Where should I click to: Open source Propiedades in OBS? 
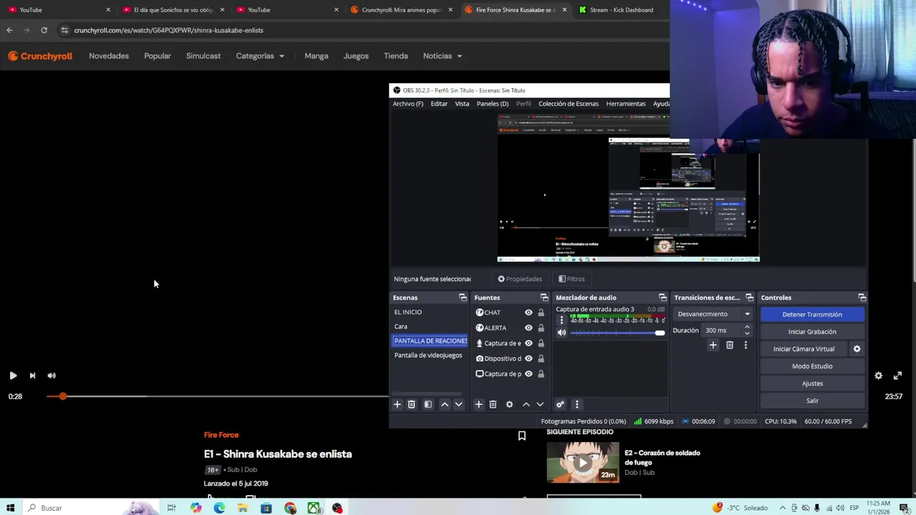520,279
